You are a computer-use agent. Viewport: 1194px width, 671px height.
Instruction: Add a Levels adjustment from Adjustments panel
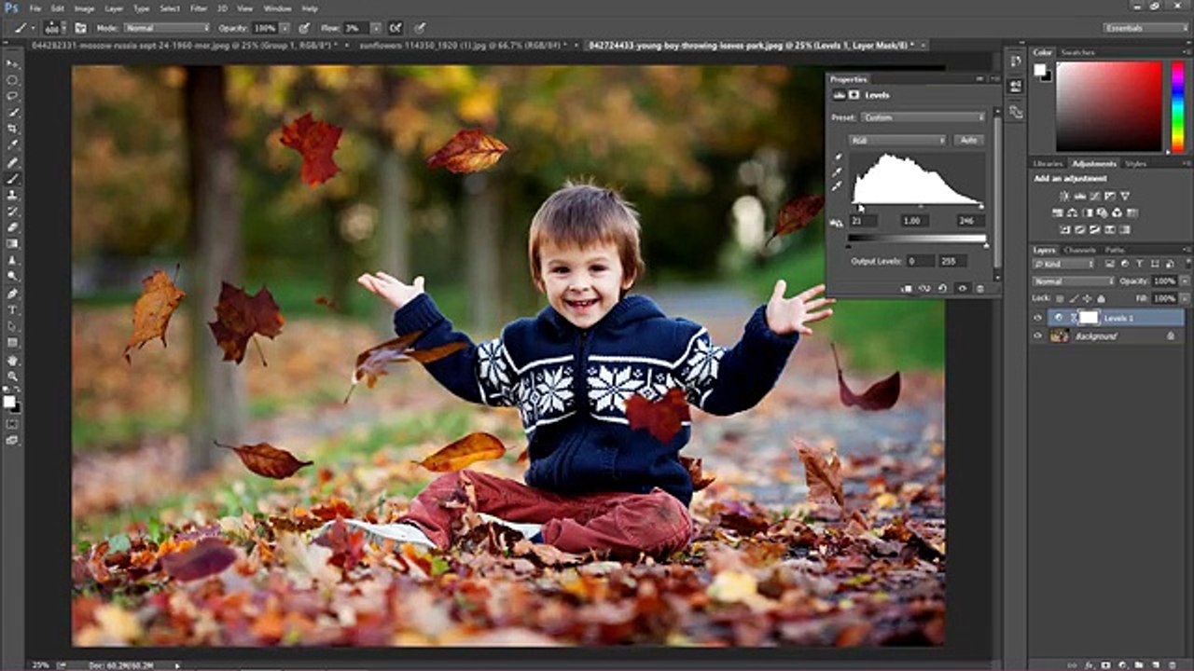(x=1080, y=196)
